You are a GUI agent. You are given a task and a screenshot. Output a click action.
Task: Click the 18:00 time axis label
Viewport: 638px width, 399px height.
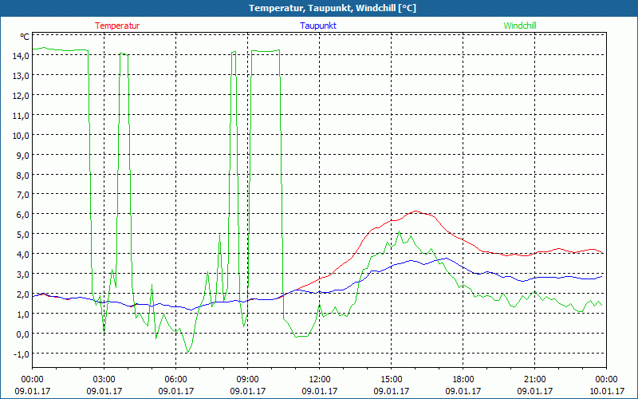[x=463, y=380]
